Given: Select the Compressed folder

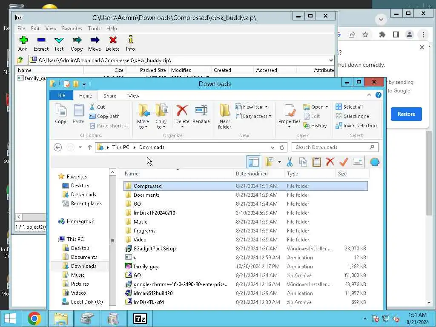Looking at the screenshot, I should tap(246, 186).
